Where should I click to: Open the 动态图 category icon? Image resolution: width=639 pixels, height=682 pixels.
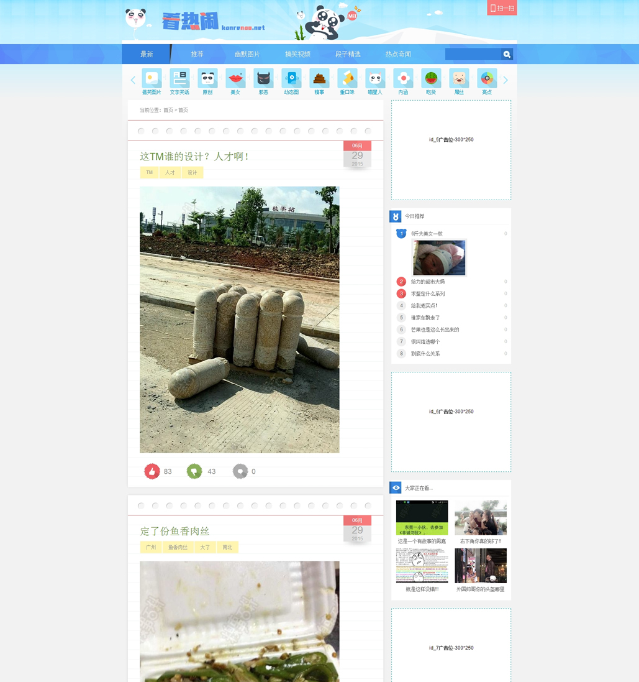[291, 78]
